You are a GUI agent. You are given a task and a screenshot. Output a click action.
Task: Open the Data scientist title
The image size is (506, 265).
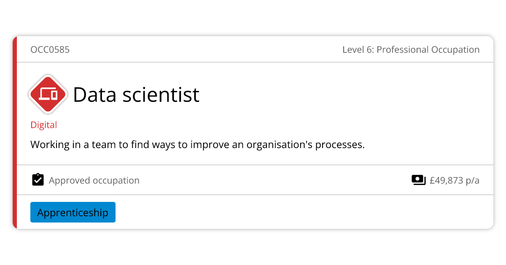click(x=136, y=95)
